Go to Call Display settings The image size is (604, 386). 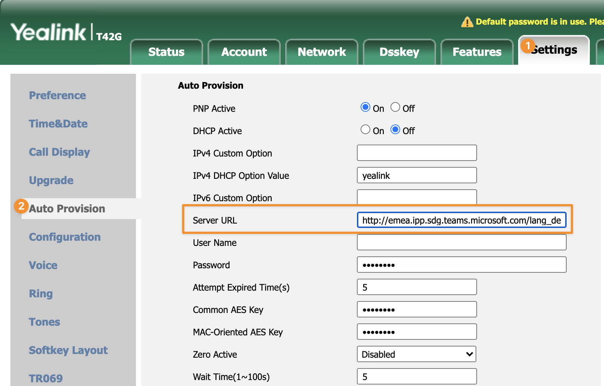(x=59, y=152)
